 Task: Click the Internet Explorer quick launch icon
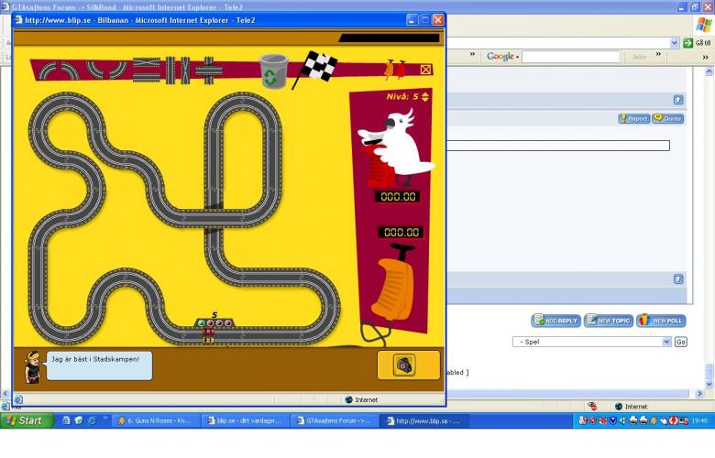pos(92,420)
